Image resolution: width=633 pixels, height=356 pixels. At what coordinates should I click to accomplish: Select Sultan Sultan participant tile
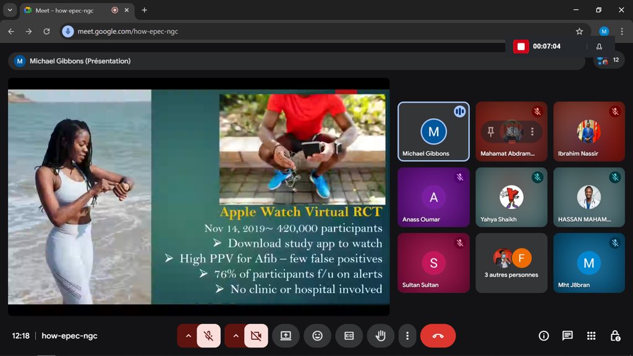(433, 263)
